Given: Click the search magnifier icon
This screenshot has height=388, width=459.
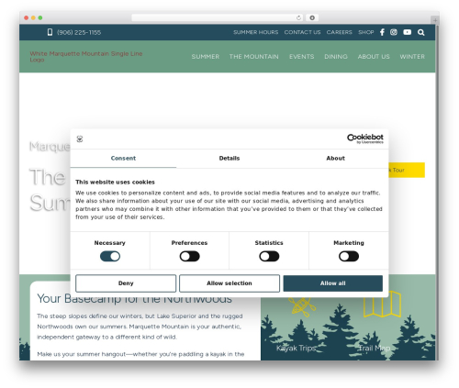Looking at the screenshot, I should 420,32.
